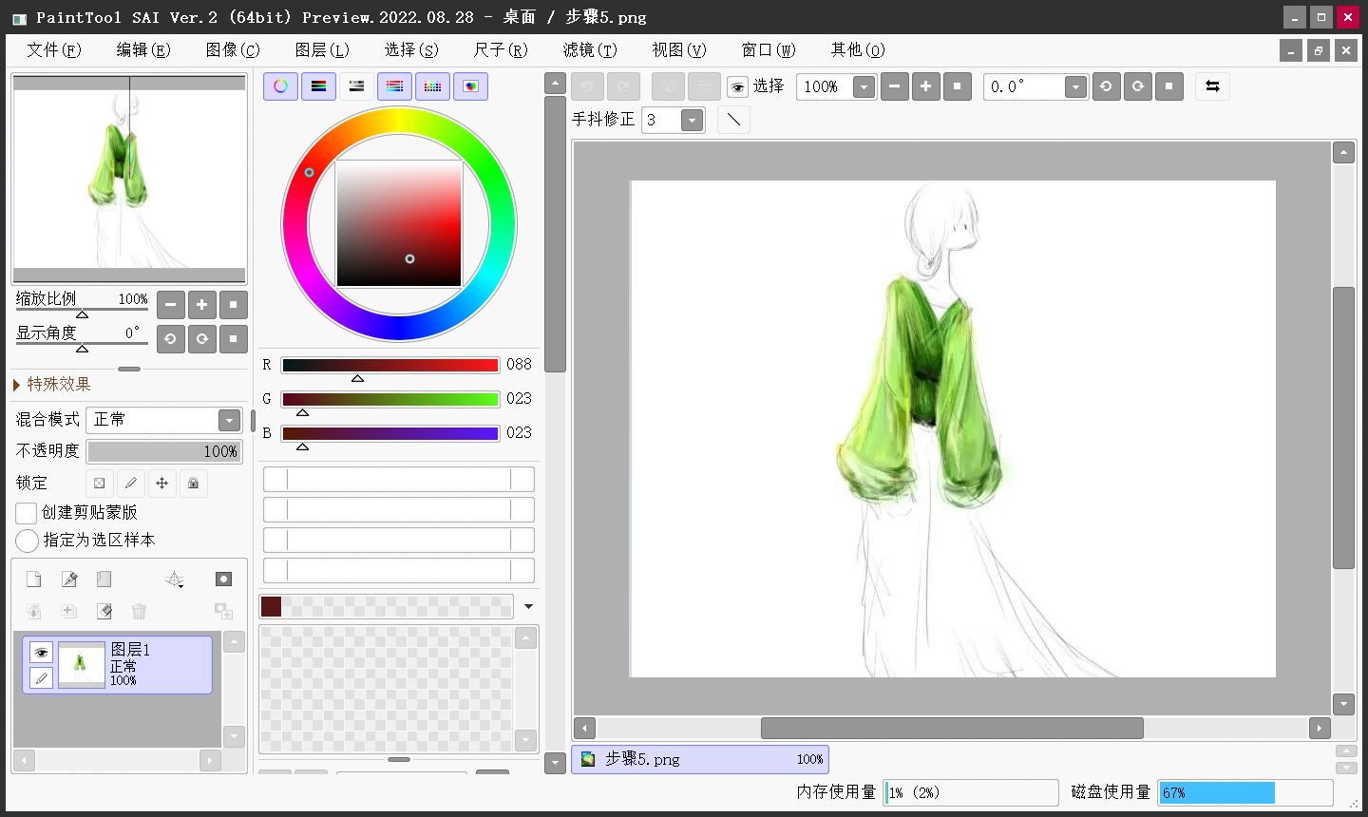Open the 手抖修正 stabilizer dropdown

coord(692,121)
